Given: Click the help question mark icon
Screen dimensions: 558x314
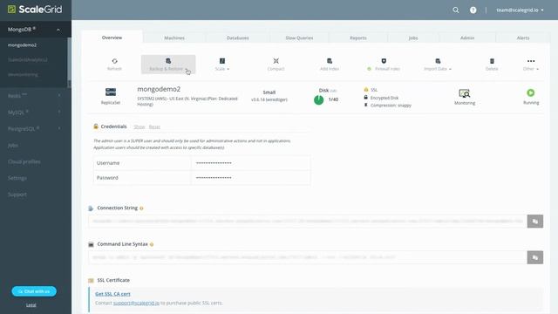Looking at the screenshot, I should pyautogui.click(x=473, y=10).
